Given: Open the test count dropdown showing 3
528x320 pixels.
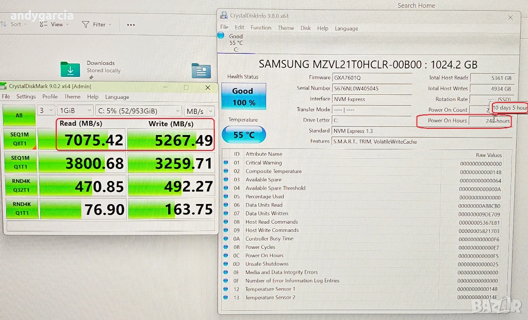Looking at the screenshot, I should (x=46, y=111).
